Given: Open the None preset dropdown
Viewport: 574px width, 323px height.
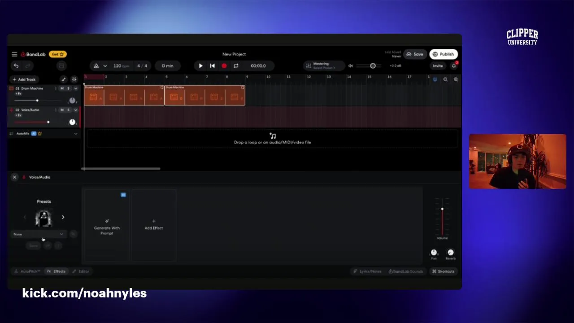Looking at the screenshot, I should click(x=39, y=234).
